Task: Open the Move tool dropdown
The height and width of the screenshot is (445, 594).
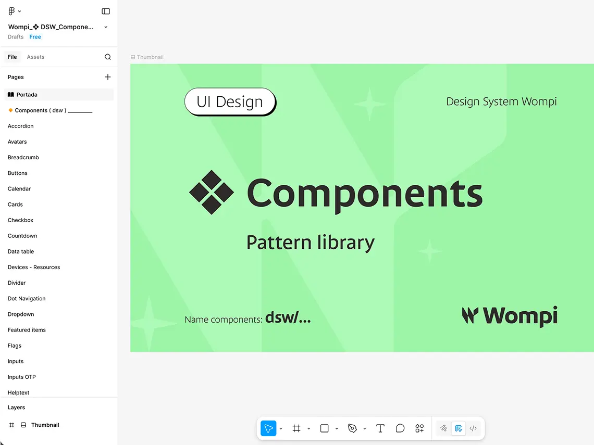Action: (280, 428)
